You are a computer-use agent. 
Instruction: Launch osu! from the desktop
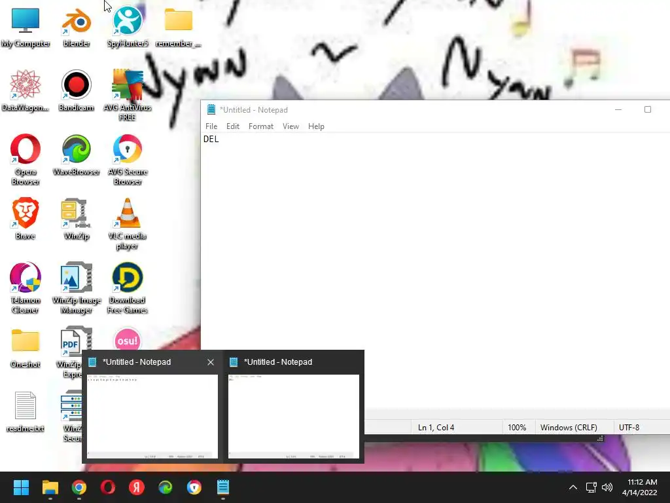click(x=128, y=340)
